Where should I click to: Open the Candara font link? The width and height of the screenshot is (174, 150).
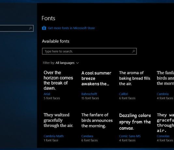(x=87, y=136)
